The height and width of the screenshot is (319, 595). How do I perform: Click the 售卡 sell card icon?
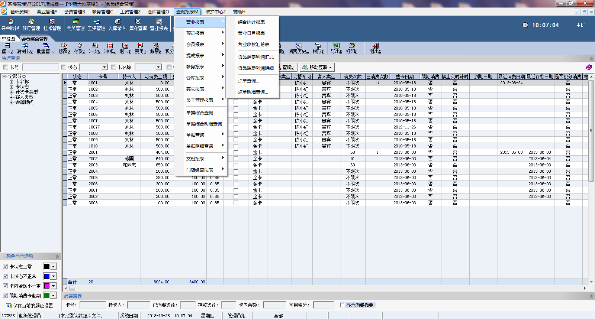[7, 48]
